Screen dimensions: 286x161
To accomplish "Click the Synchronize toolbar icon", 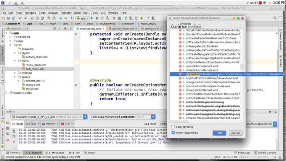I will click(14, 18).
